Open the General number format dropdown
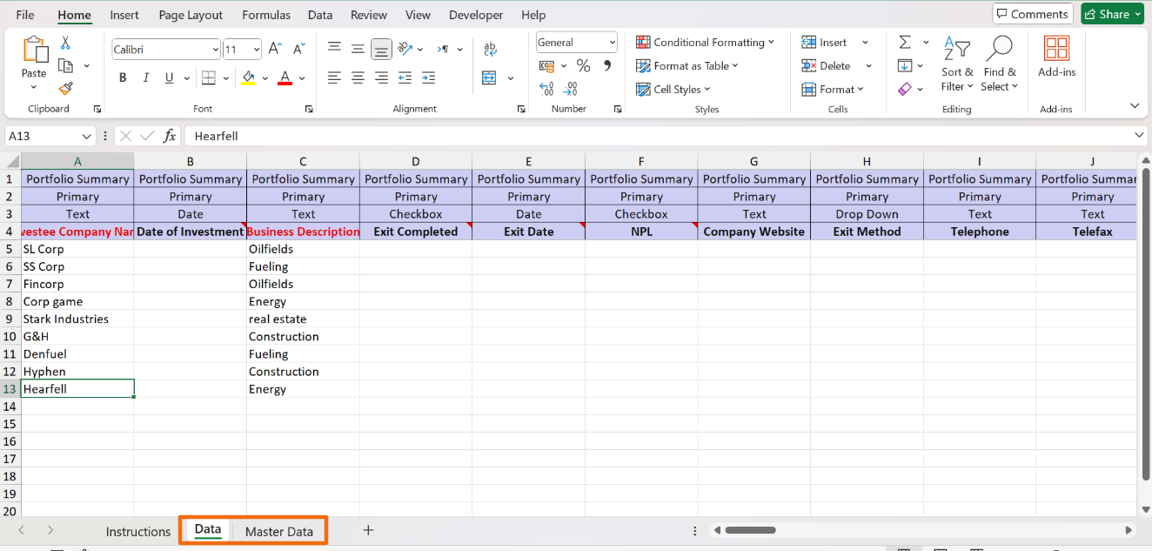The width and height of the screenshot is (1152, 551). coord(613,42)
